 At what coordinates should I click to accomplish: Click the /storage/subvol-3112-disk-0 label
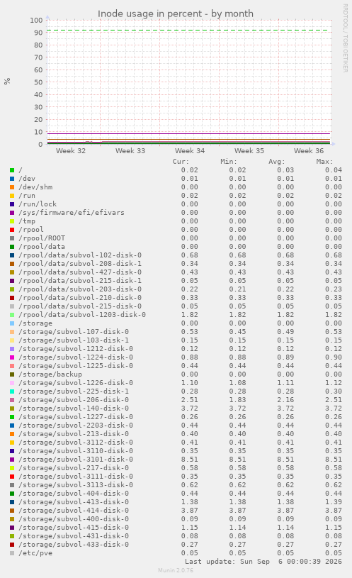(x=76, y=443)
